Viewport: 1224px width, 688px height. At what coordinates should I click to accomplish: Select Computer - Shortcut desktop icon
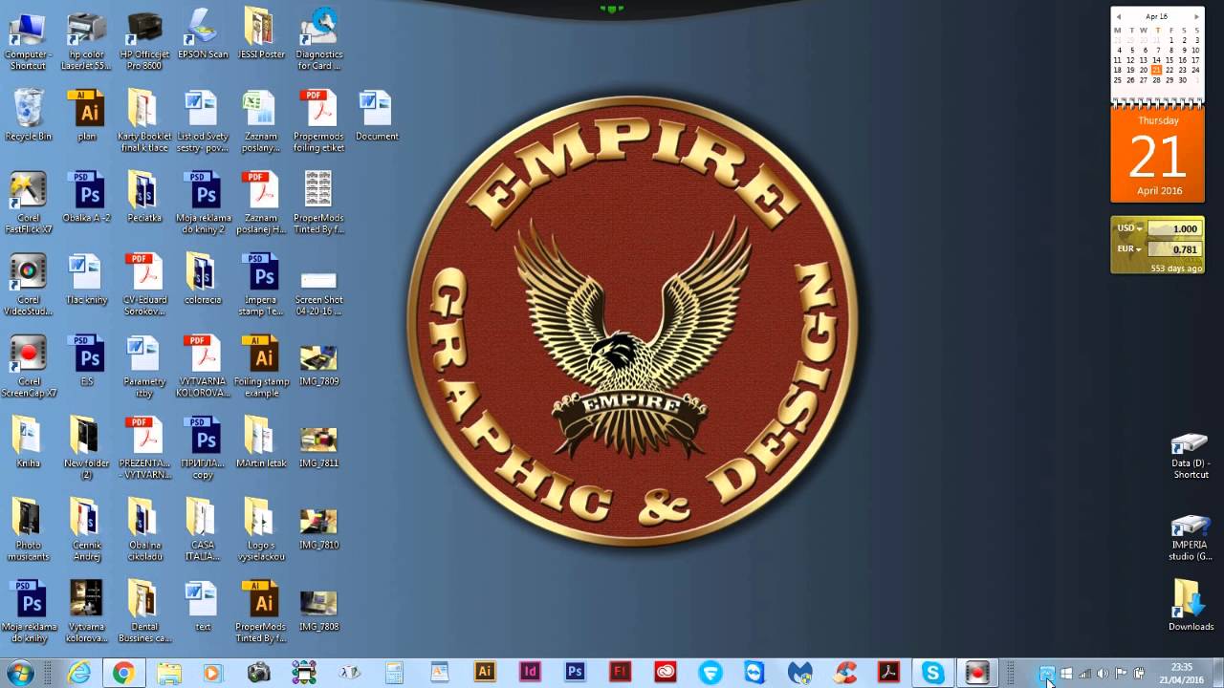pyautogui.click(x=28, y=38)
